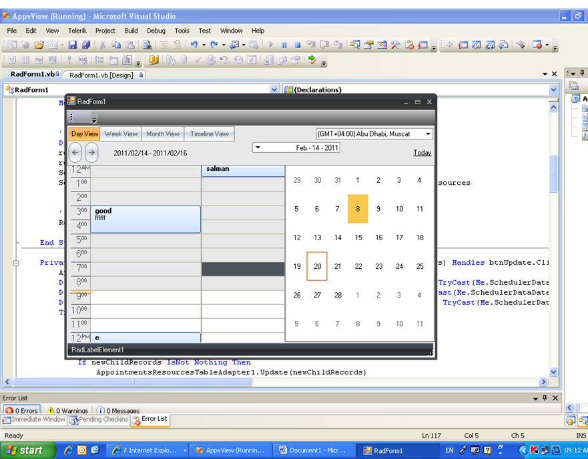
Task: Toggle the Day View button
Action: click(x=84, y=134)
